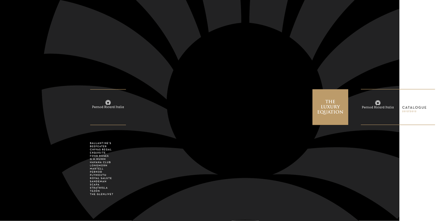
Task: Click the "LONGMORN" brand name
Action: tap(99, 165)
